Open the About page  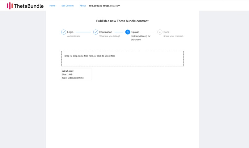tap(82, 6)
